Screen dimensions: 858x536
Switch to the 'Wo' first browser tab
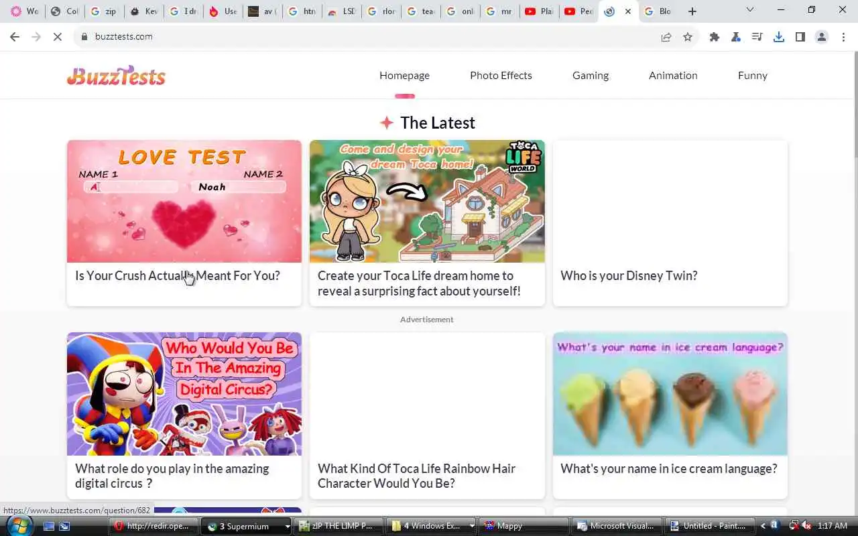(x=24, y=11)
